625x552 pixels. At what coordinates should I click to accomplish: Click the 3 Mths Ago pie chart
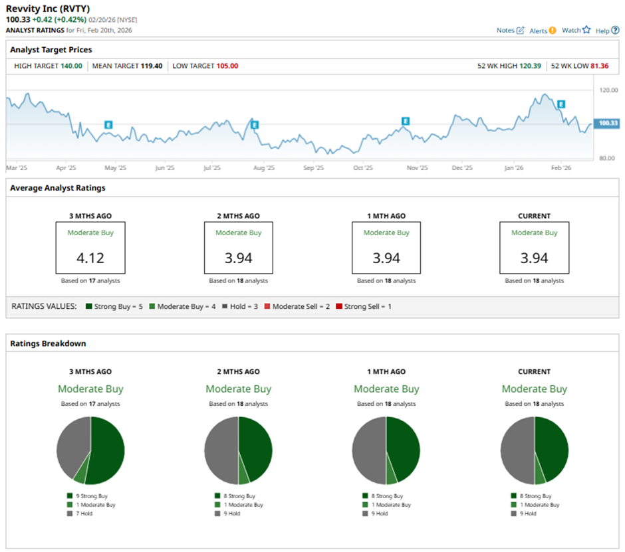[x=90, y=450]
